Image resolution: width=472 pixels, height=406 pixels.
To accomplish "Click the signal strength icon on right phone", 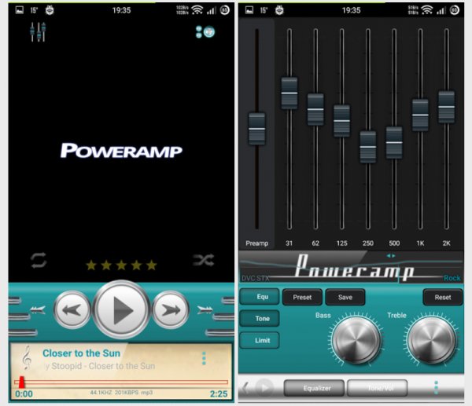I will click(441, 11).
